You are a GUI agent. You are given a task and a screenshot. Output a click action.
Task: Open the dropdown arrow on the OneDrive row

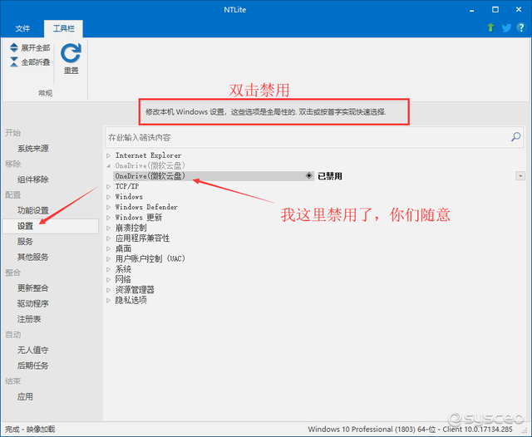click(x=520, y=176)
